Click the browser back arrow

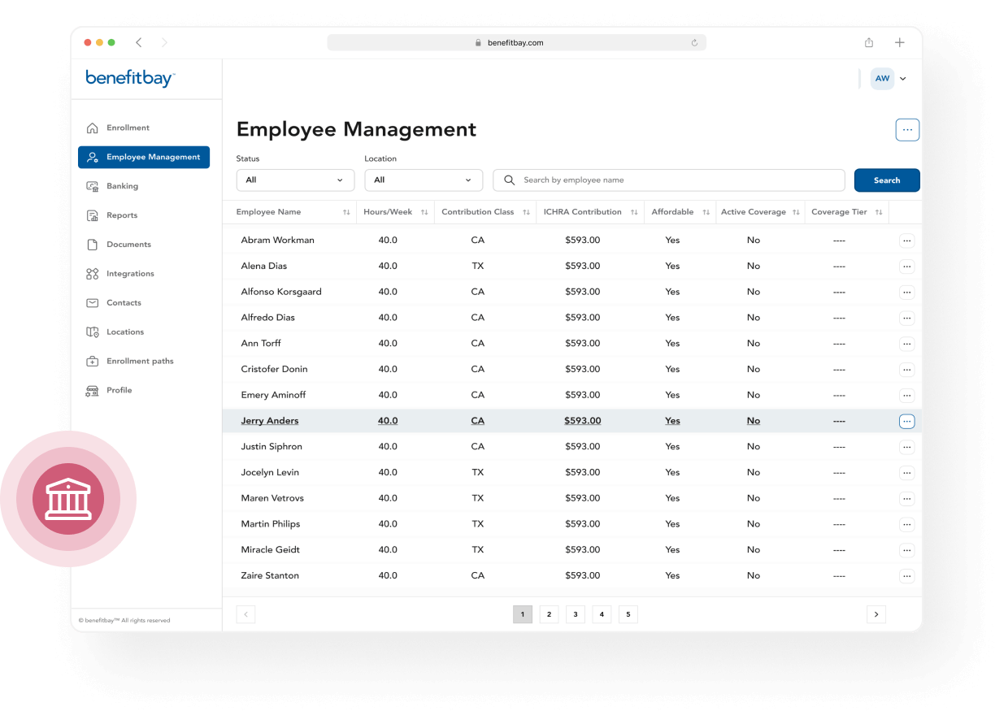pyautogui.click(x=139, y=42)
